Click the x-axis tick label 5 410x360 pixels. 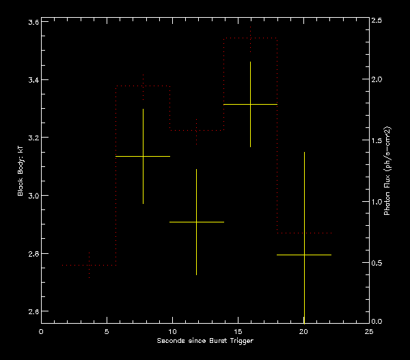(107, 331)
